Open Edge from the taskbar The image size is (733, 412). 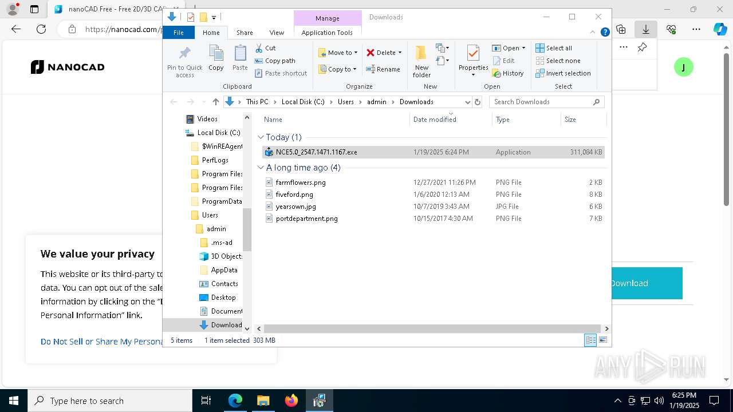coord(235,401)
